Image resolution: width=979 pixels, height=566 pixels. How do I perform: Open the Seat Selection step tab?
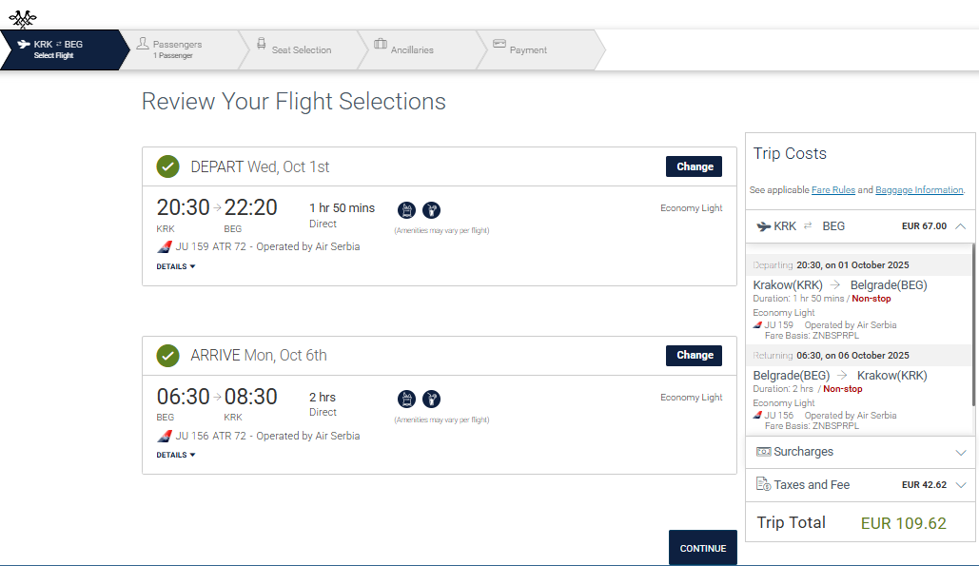[x=302, y=49]
